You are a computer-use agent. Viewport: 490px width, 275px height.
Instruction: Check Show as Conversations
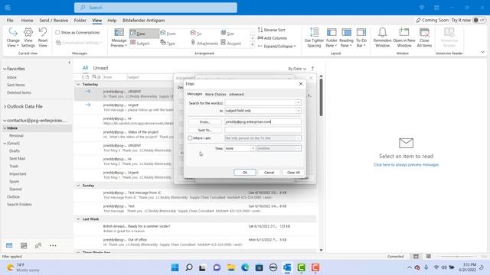[x=57, y=32]
